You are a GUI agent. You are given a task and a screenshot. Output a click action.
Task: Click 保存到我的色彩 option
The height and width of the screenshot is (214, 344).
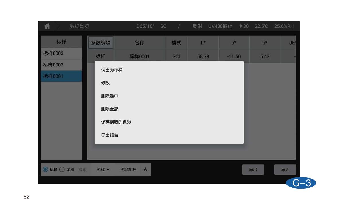tap(116, 122)
